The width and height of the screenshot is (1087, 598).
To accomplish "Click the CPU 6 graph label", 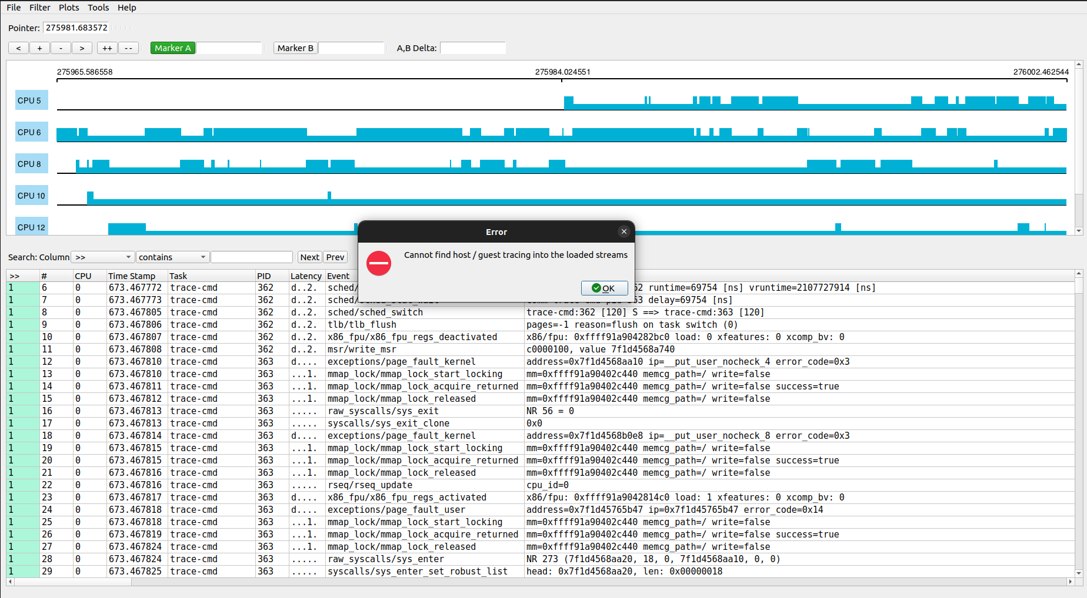I will [31, 132].
